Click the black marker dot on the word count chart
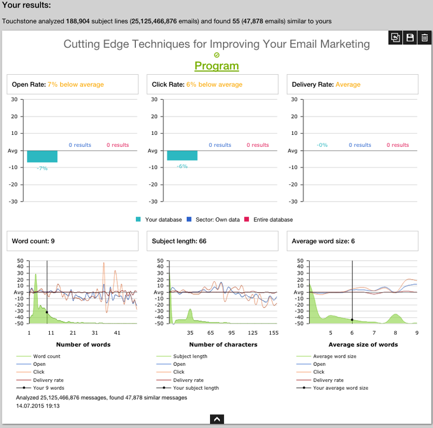Screen dimensions: 433x428 coord(47,312)
